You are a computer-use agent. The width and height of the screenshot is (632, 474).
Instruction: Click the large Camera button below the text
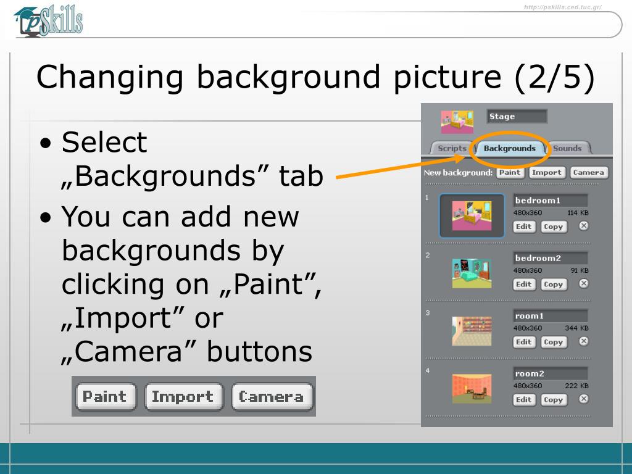(272, 397)
